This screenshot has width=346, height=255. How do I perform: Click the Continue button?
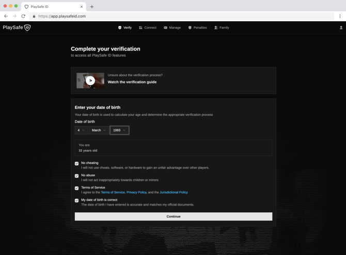pyautogui.click(x=174, y=216)
